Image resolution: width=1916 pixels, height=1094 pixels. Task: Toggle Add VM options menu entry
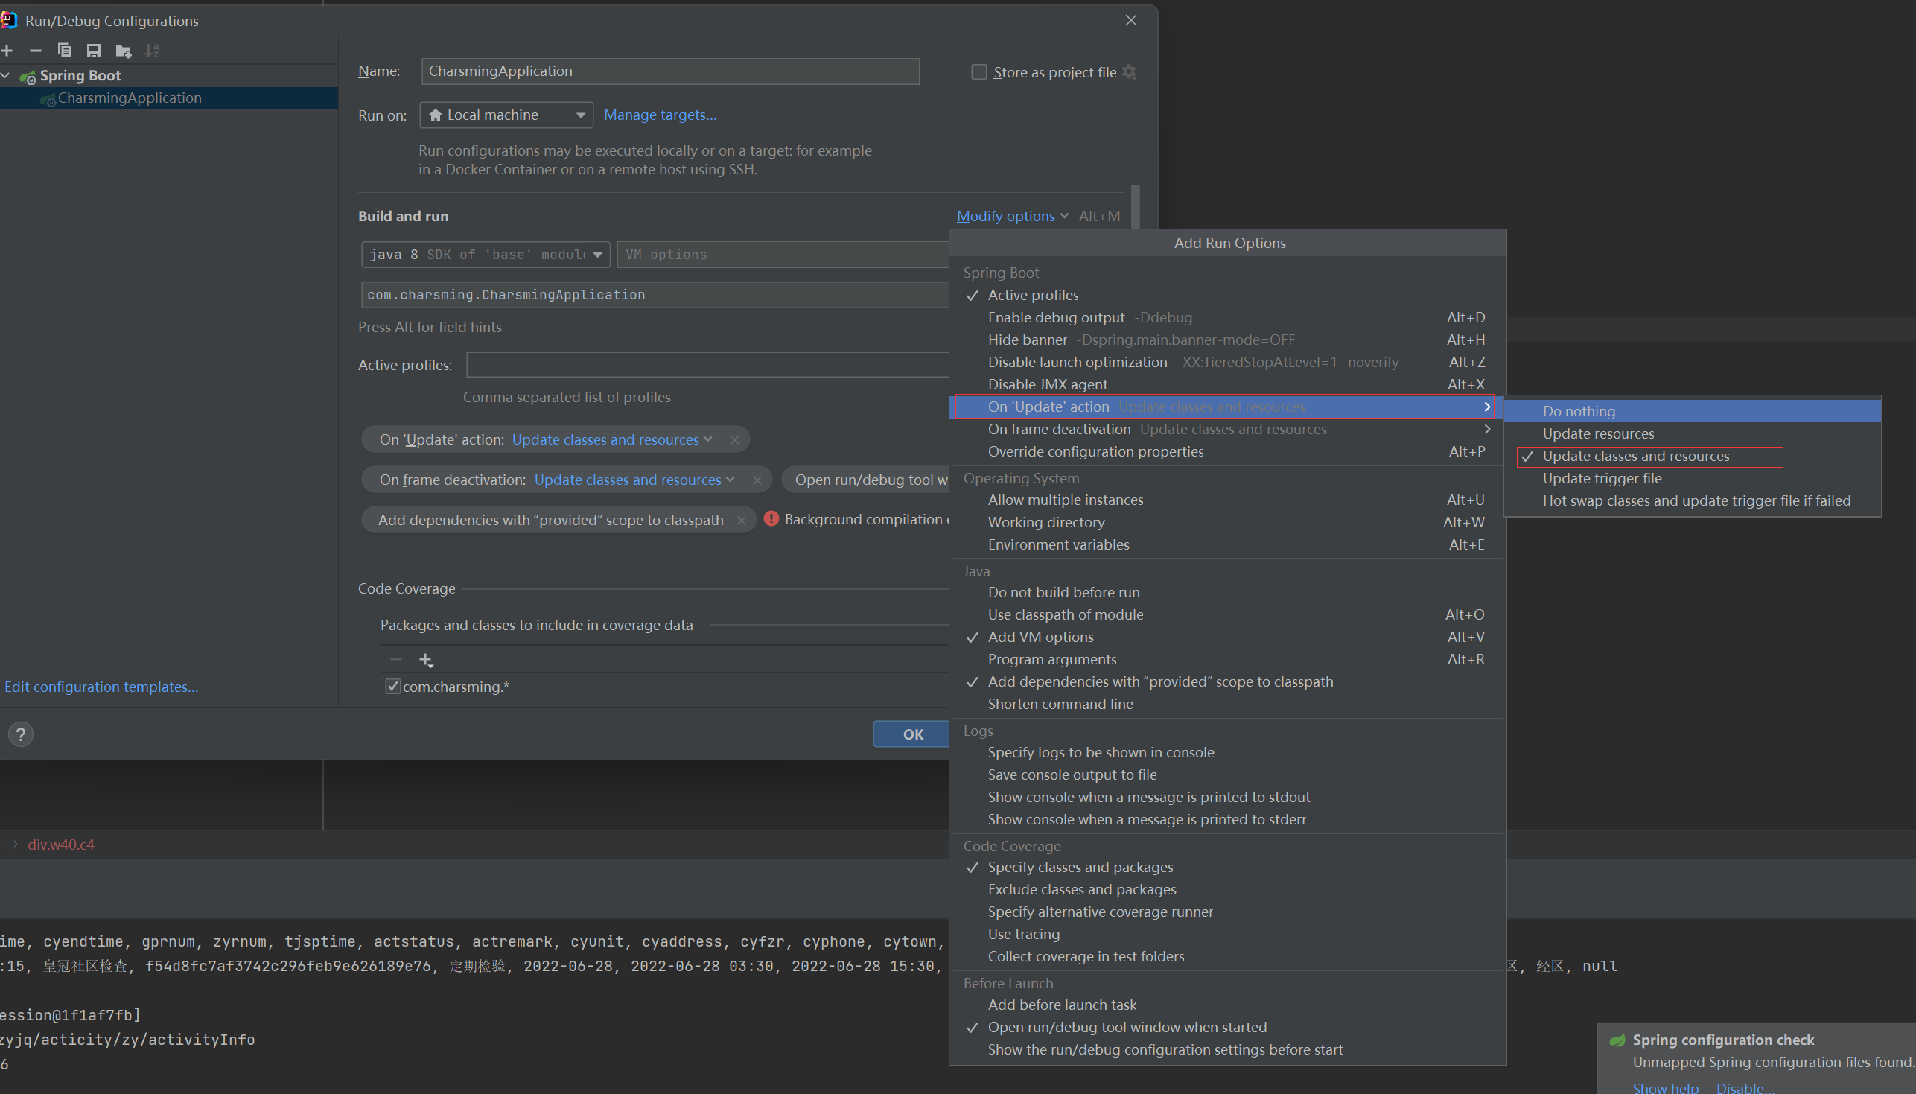(1228, 637)
